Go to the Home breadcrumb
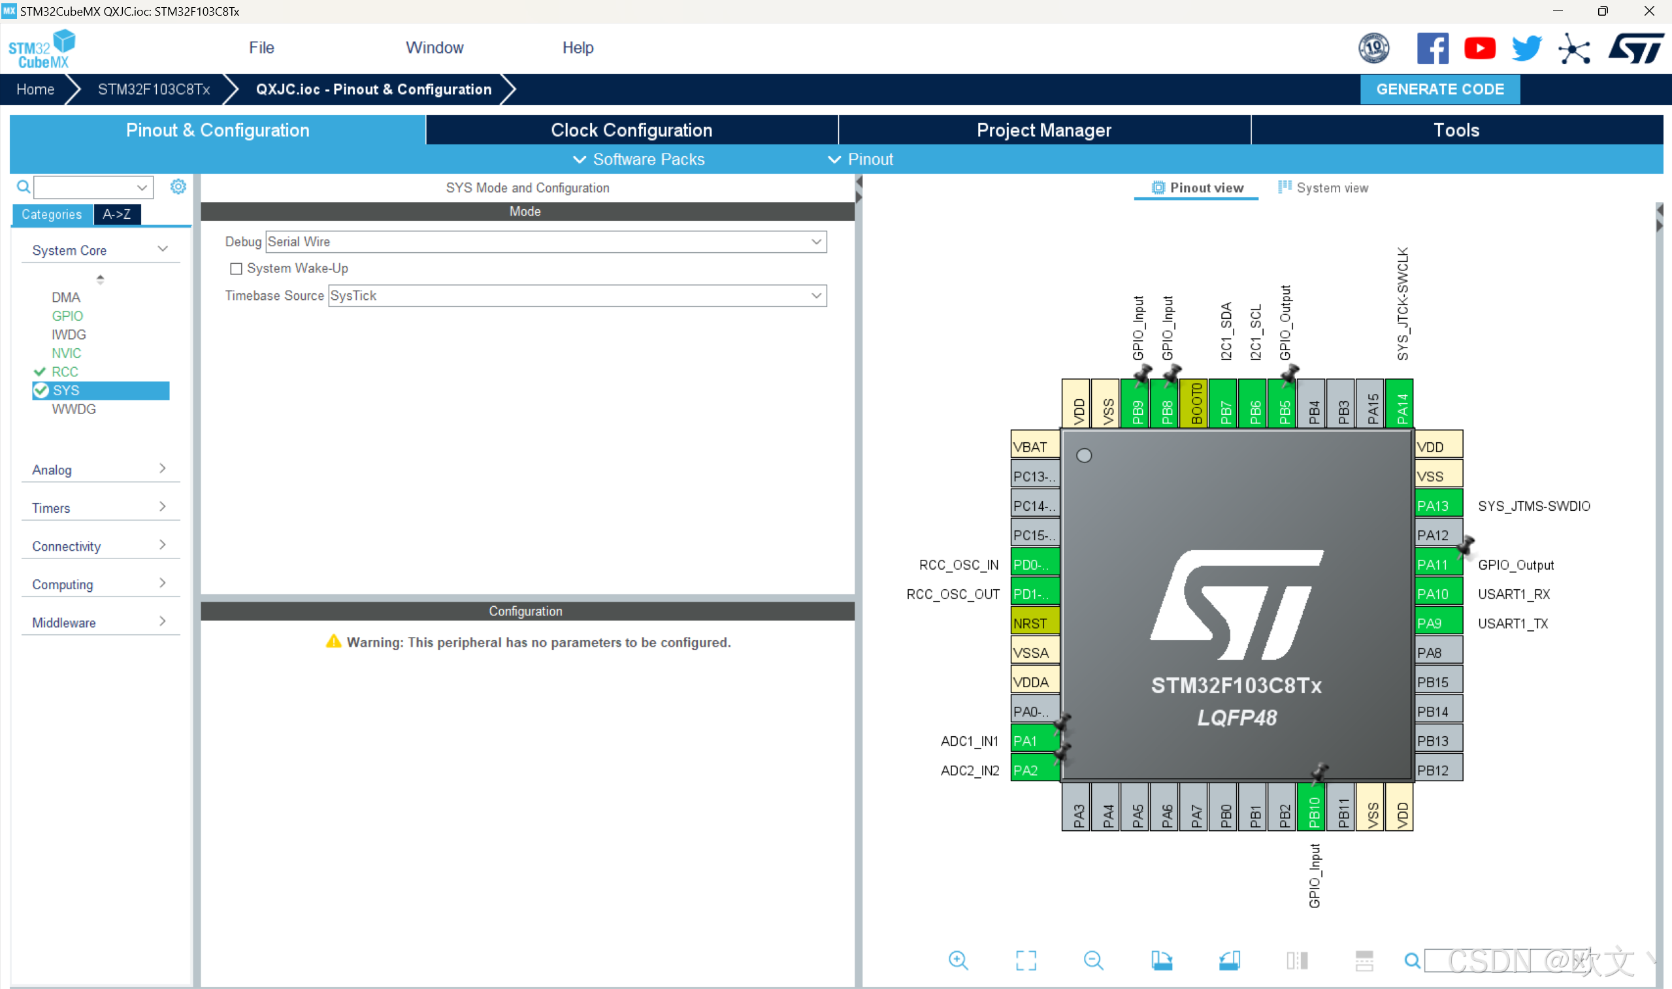Image resolution: width=1672 pixels, height=989 pixels. (x=35, y=89)
